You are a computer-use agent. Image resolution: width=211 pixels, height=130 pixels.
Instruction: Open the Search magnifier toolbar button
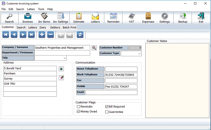pos(9,18)
